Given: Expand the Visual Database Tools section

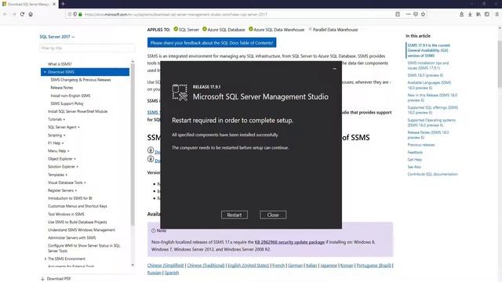Looking at the screenshot, I should [67, 183].
